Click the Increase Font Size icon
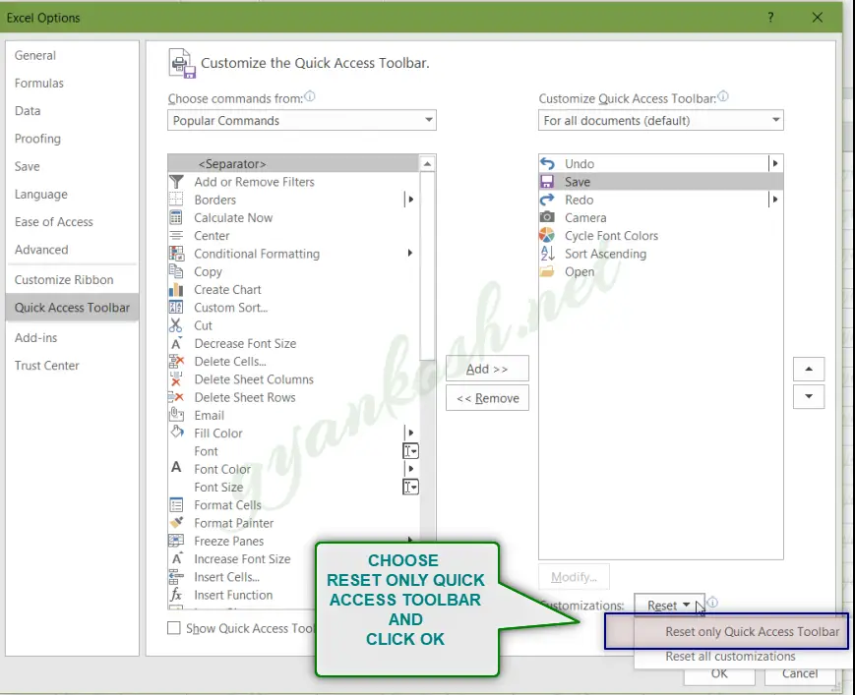This screenshot has height=695, width=855. (176, 558)
